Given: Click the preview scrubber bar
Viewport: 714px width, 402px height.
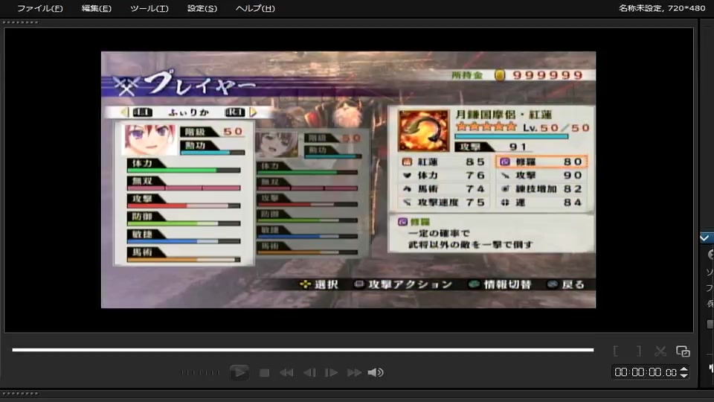Looking at the screenshot, I should 303,350.
